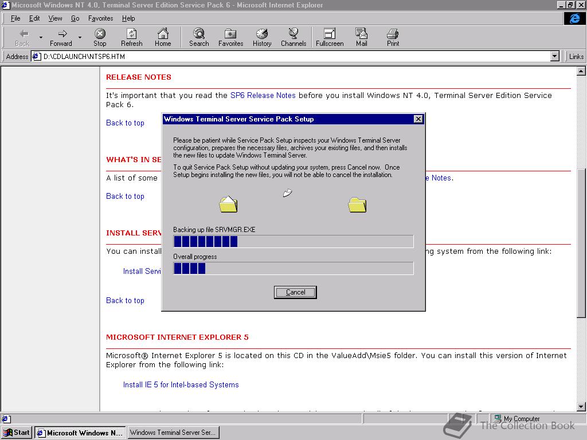Click the Overall progress bar
587x440 pixels.
pos(293,268)
